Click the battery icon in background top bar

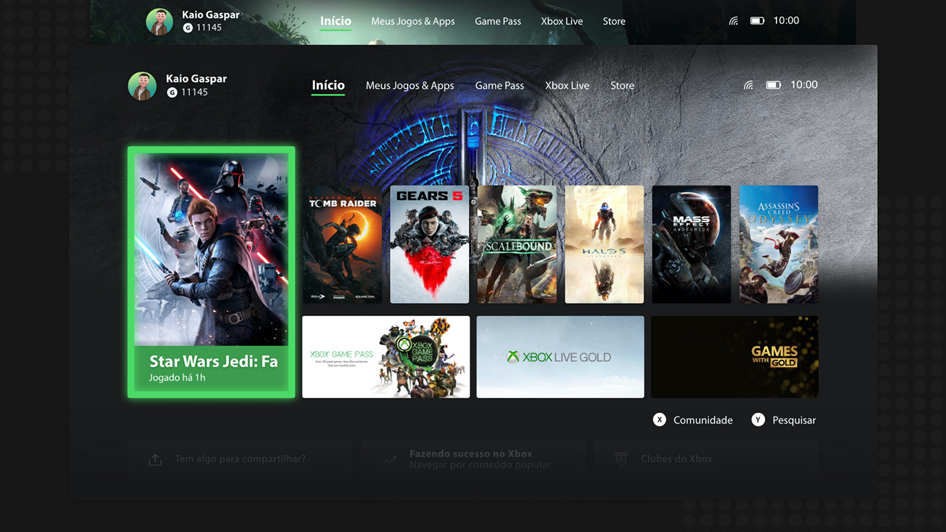[x=757, y=21]
